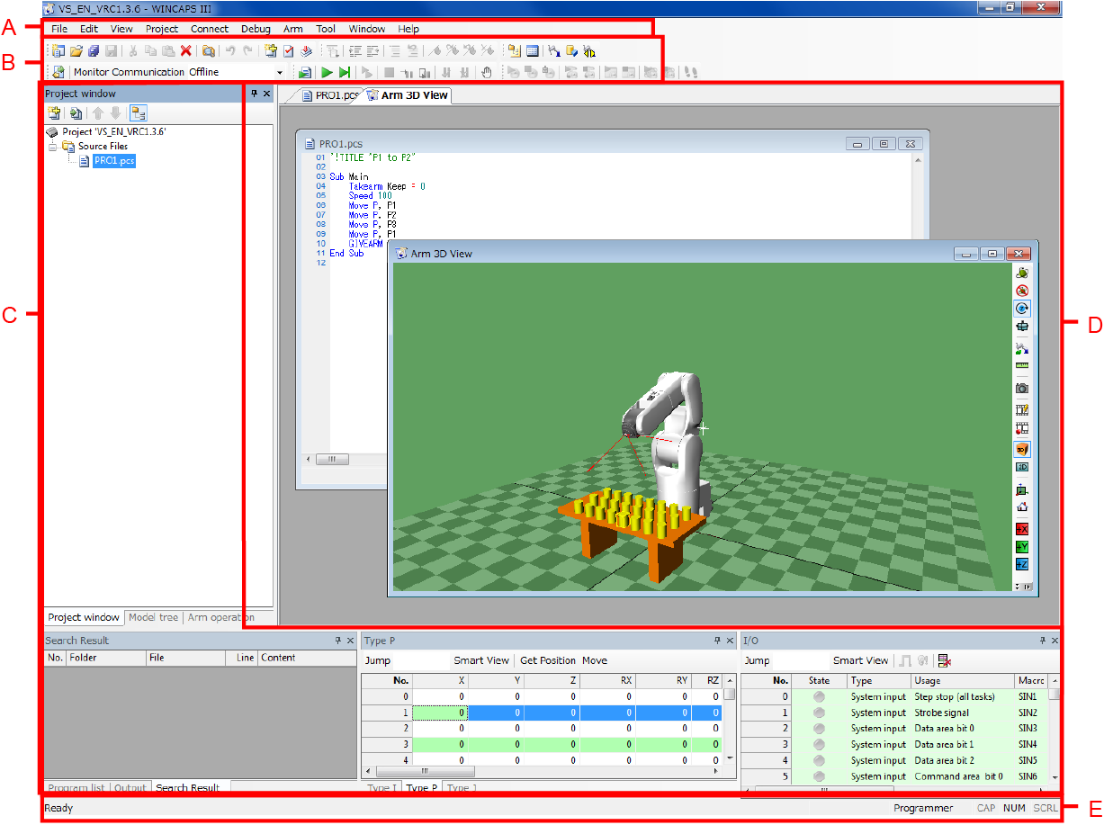Viewport: 1104px width, 825px height.
Task: Toggle the tree view button in Project window
Action: [x=138, y=113]
